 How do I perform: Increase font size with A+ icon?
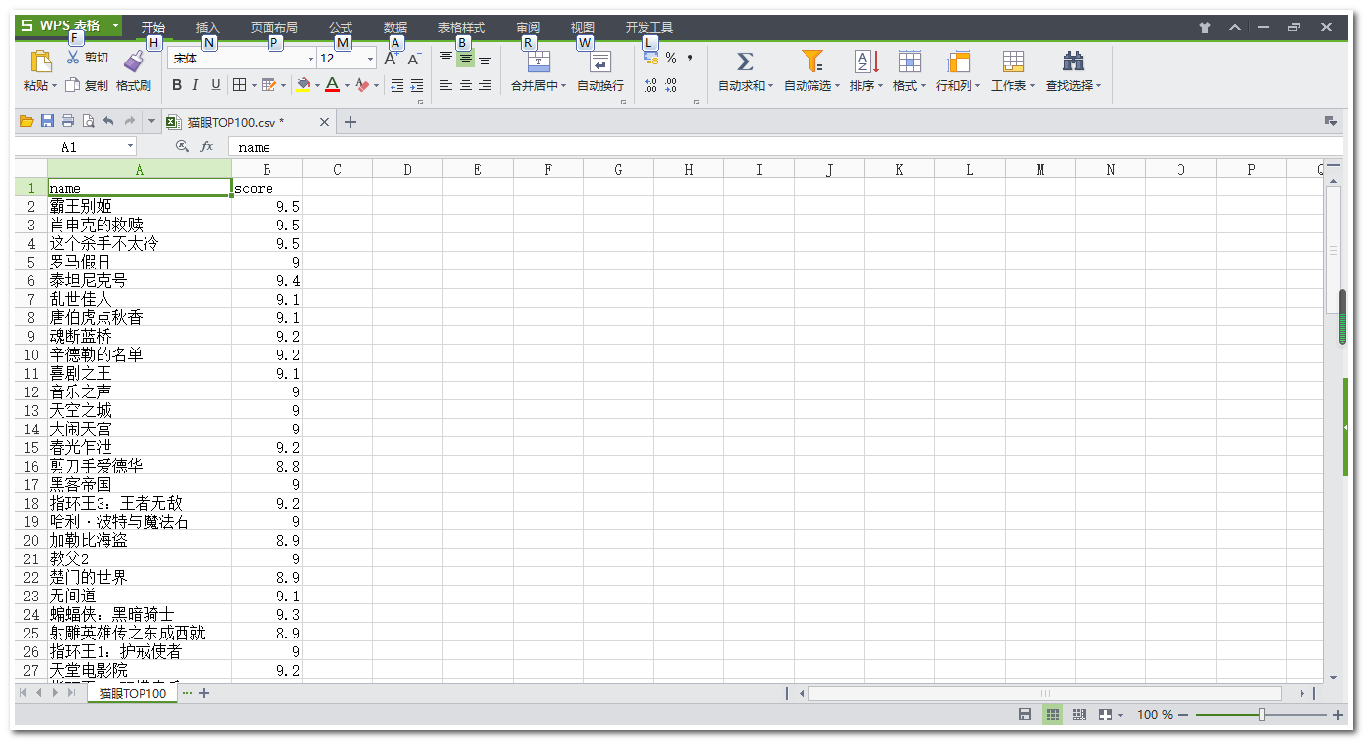392,59
